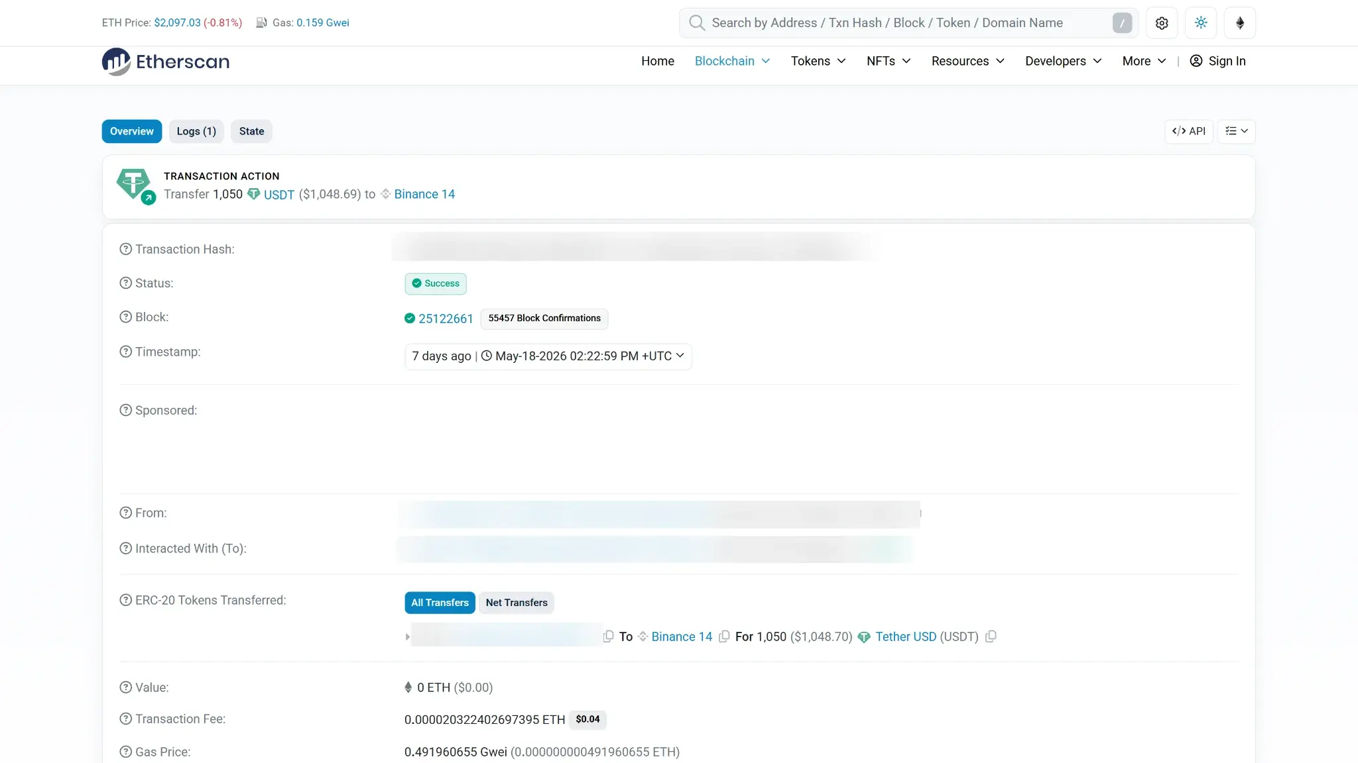
Task: Click the 55457 Block Confirmations badge
Action: click(544, 319)
